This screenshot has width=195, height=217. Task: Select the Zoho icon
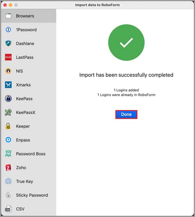[x=8, y=167]
